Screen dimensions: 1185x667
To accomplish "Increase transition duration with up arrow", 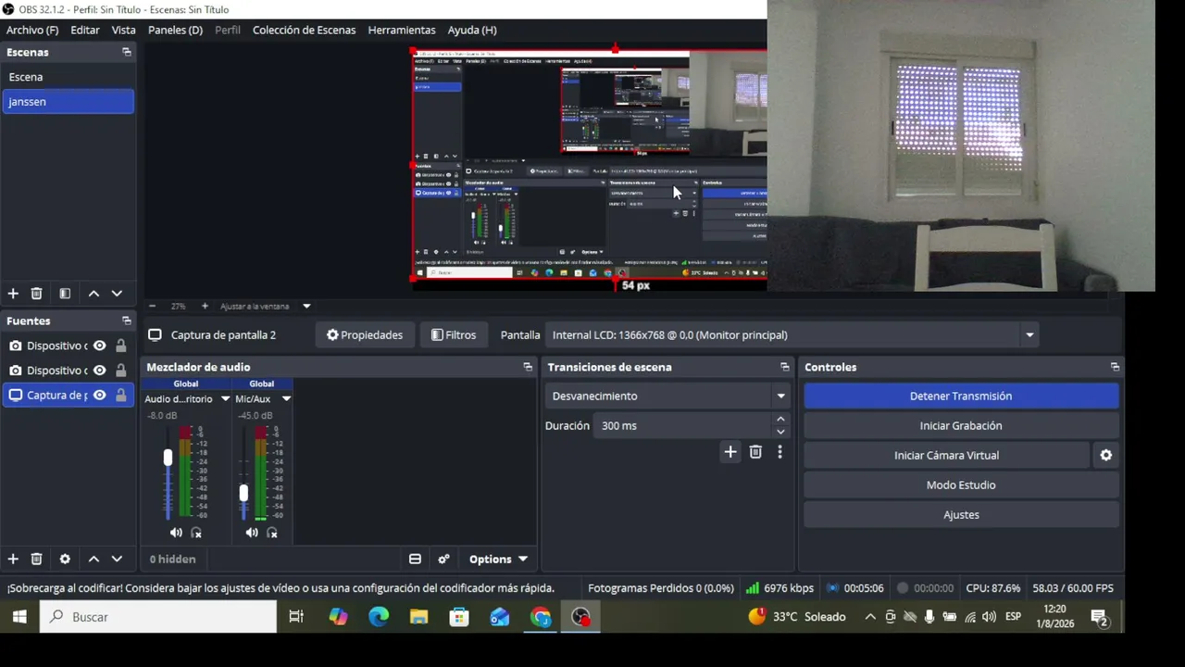I will point(780,420).
